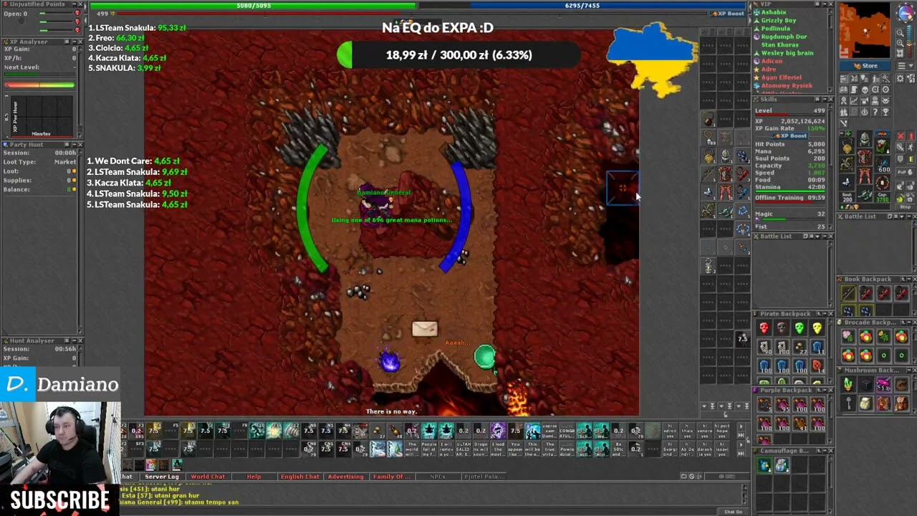The height and width of the screenshot is (516, 917).
Task: Open the question mark help icon
Action: click(875, 112)
